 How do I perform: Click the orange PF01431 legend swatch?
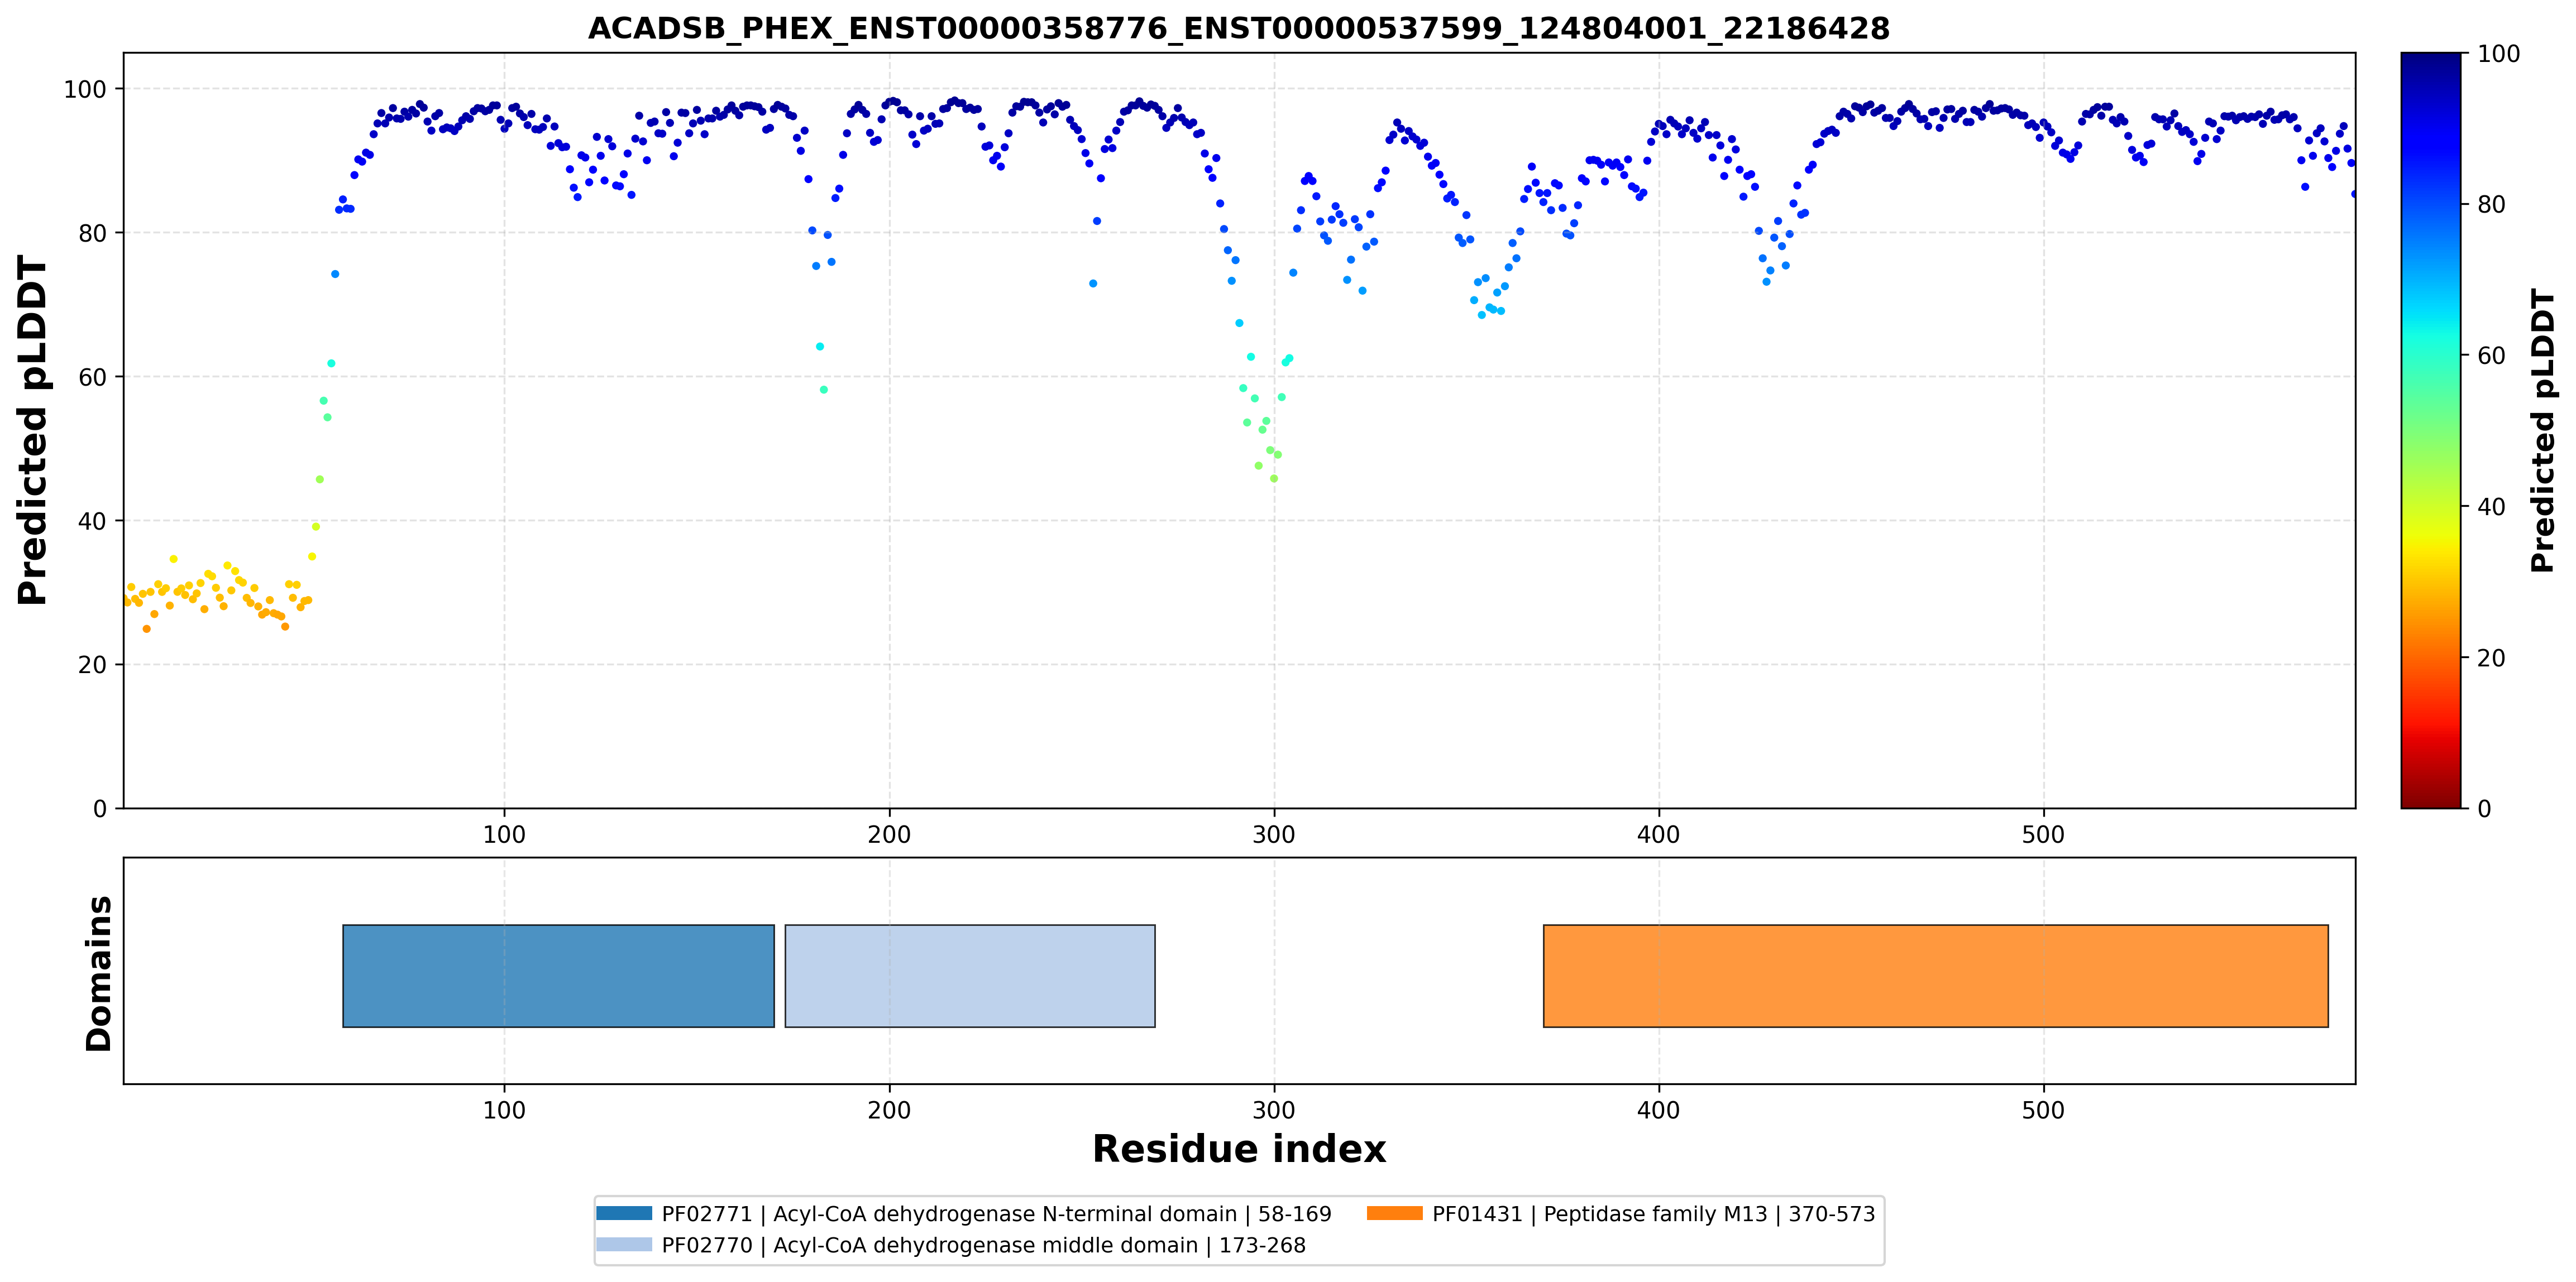point(1394,1213)
